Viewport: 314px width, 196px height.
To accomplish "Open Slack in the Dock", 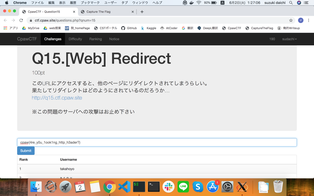I will click(169, 187).
